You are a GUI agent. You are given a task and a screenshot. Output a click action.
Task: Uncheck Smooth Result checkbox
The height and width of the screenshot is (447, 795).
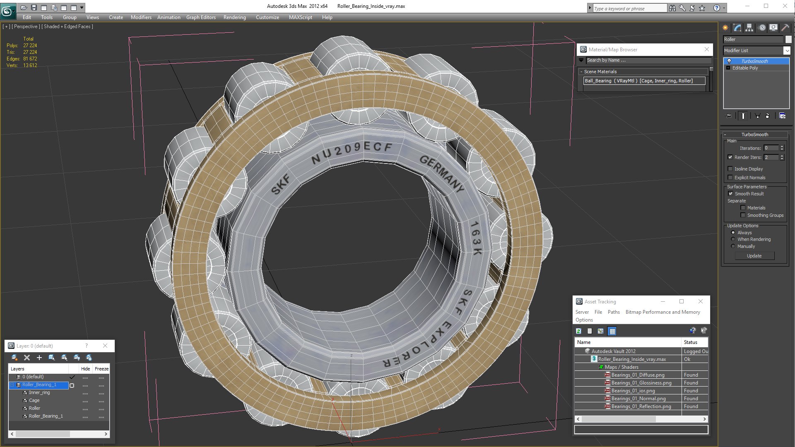click(730, 194)
